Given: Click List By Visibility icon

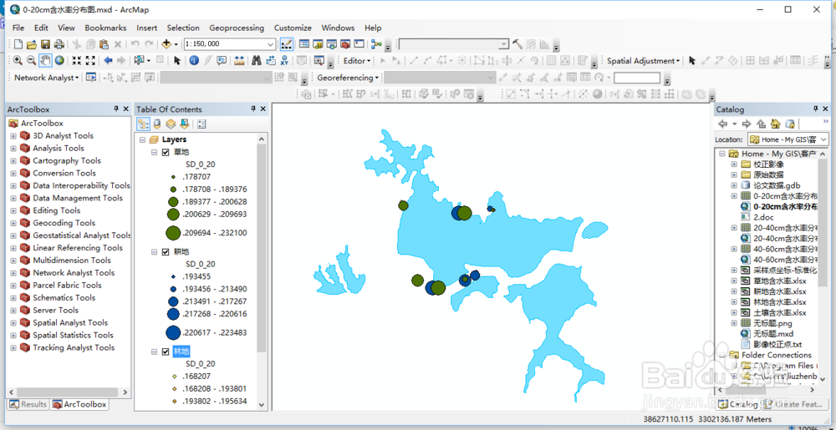Looking at the screenshot, I should click(170, 124).
